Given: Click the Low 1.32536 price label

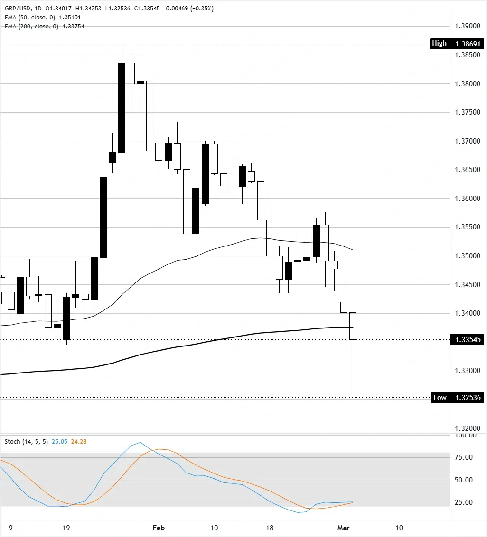Looking at the screenshot, I should pos(457,398).
